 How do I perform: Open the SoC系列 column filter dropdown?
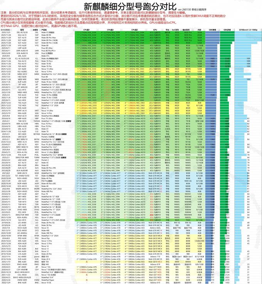(x=181, y=30)
